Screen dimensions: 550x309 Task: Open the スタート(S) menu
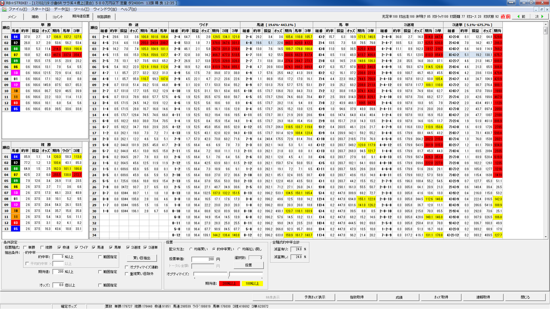click(41, 9)
